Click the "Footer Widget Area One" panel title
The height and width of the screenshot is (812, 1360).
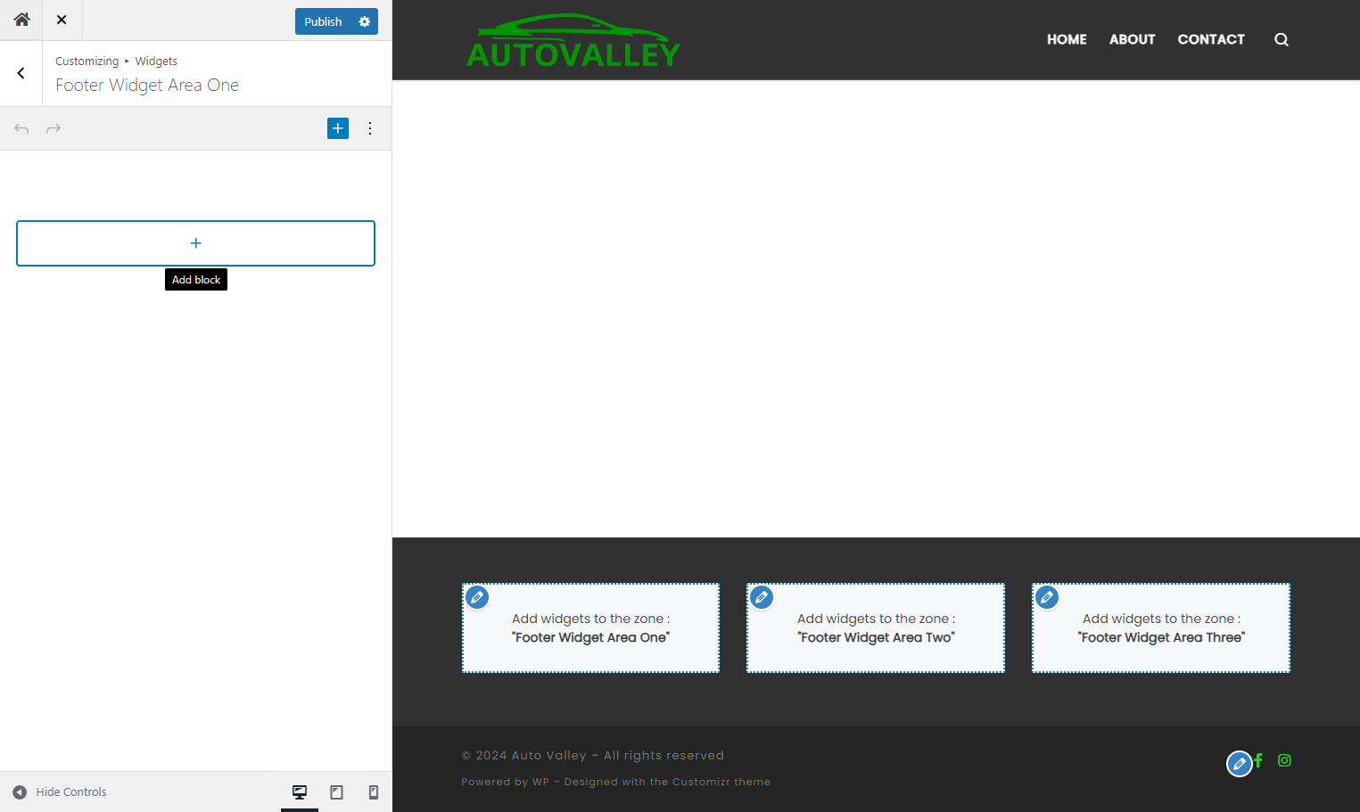147,85
